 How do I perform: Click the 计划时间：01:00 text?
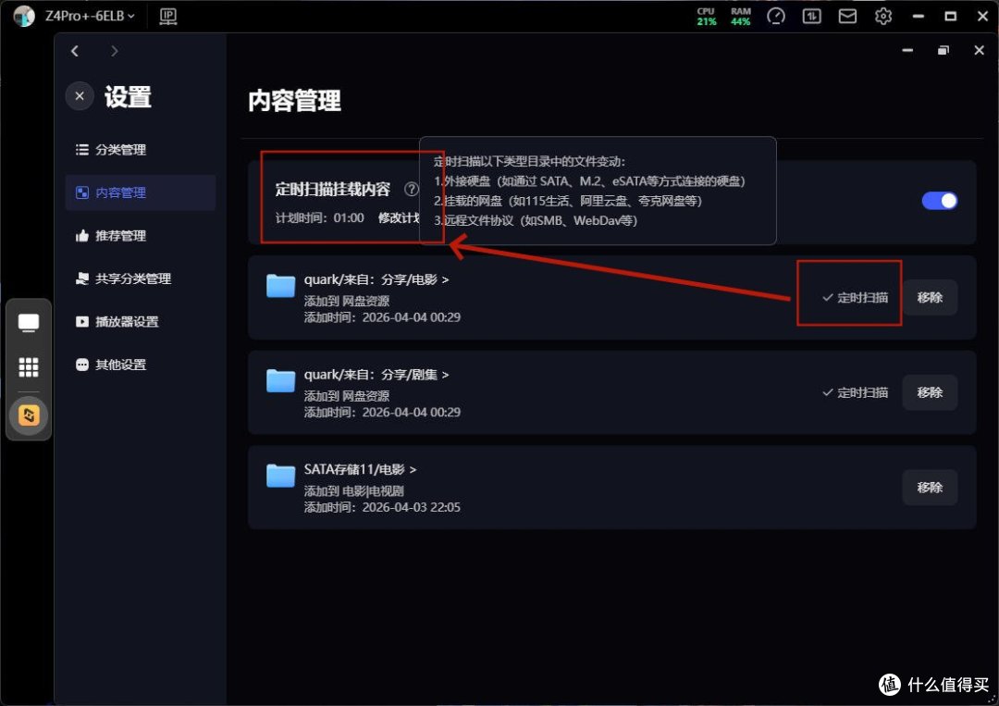tap(320, 218)
